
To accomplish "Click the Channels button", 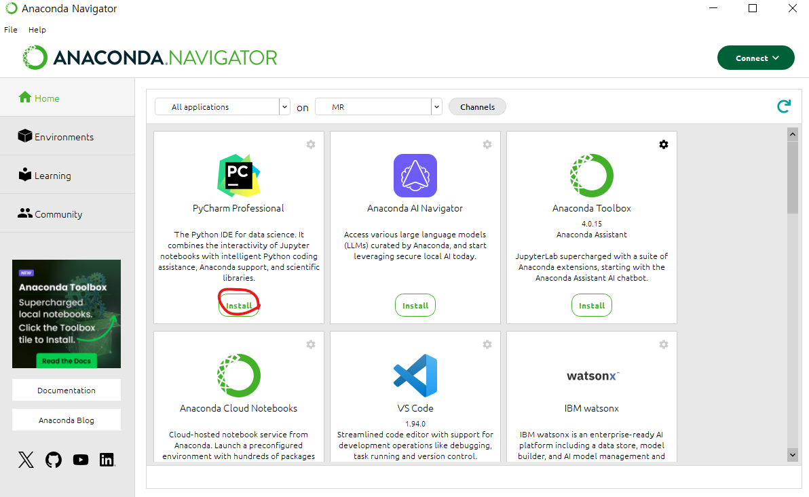I will 477,106.
